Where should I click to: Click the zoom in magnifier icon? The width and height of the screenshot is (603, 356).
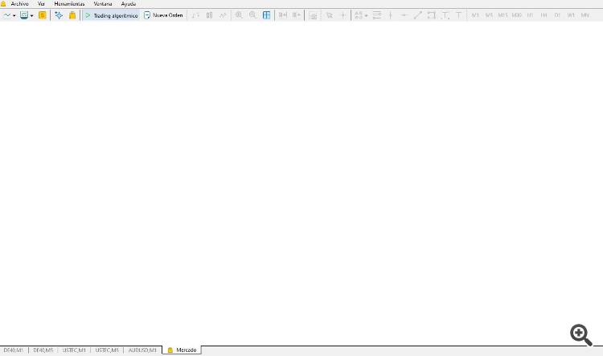pos(239,15)
